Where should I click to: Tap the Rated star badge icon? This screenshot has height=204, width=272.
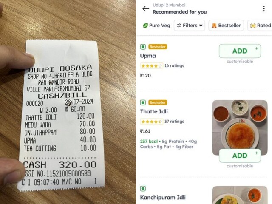point(253,25)
